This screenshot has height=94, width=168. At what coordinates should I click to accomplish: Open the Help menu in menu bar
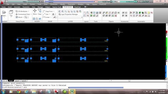point(88,4)
